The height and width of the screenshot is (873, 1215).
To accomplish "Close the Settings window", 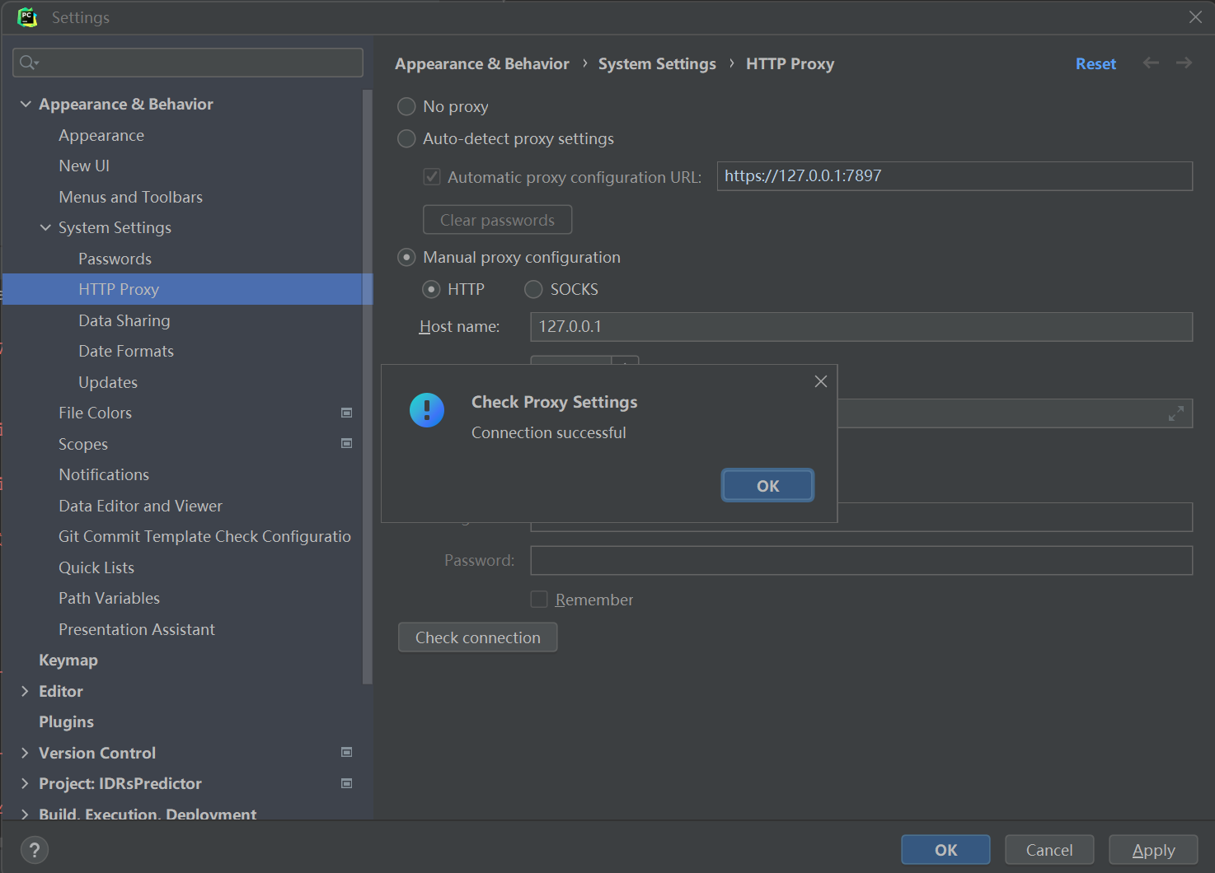I will [x=1195, y=17].
